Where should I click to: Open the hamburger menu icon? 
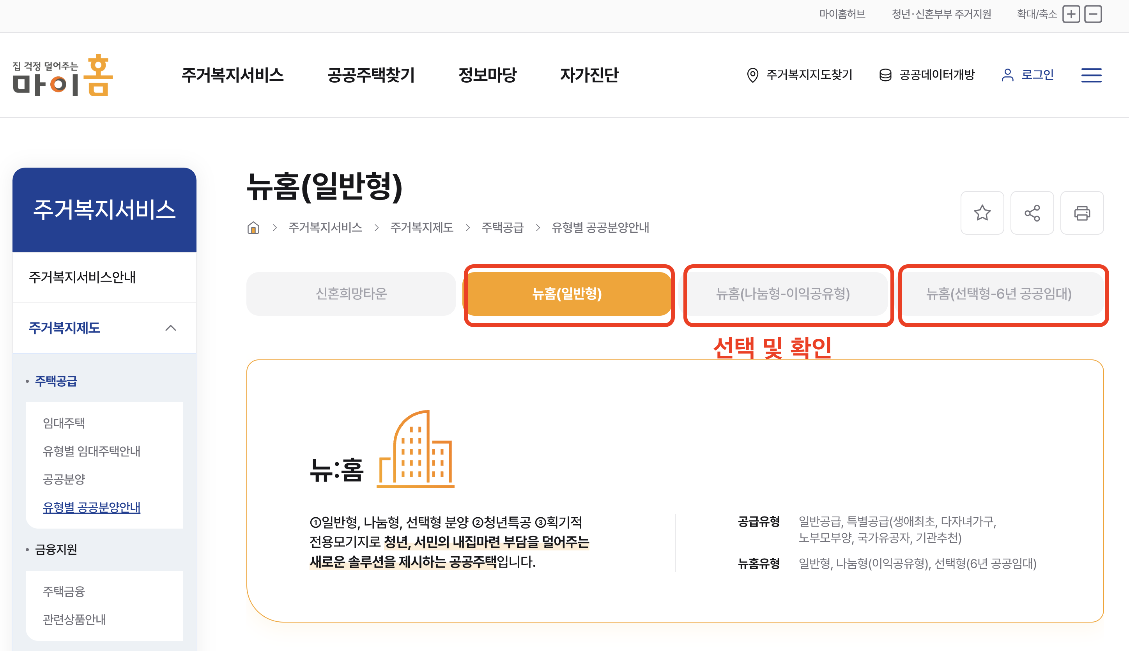coord(1091,75)
